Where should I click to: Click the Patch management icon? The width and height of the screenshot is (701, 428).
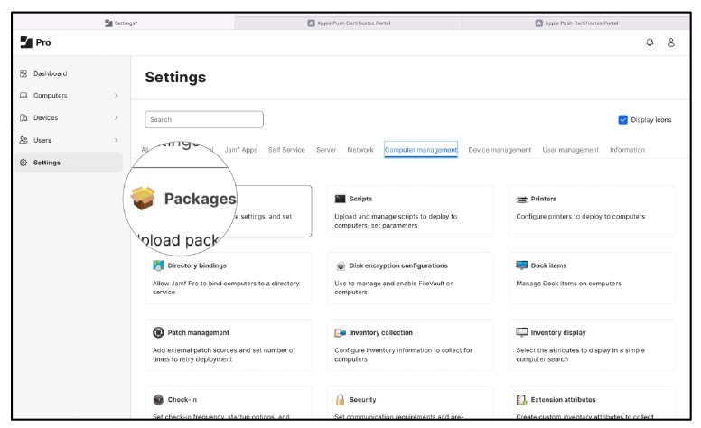[x=158, y=332]
